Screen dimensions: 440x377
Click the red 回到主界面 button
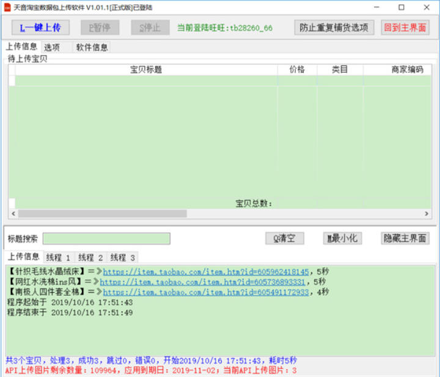(405, 27)
